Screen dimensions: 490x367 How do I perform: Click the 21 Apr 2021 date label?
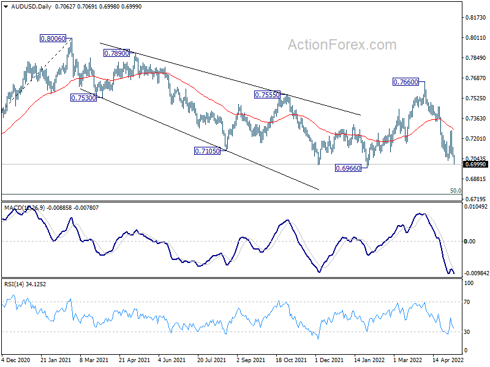(x=134, y=360)
